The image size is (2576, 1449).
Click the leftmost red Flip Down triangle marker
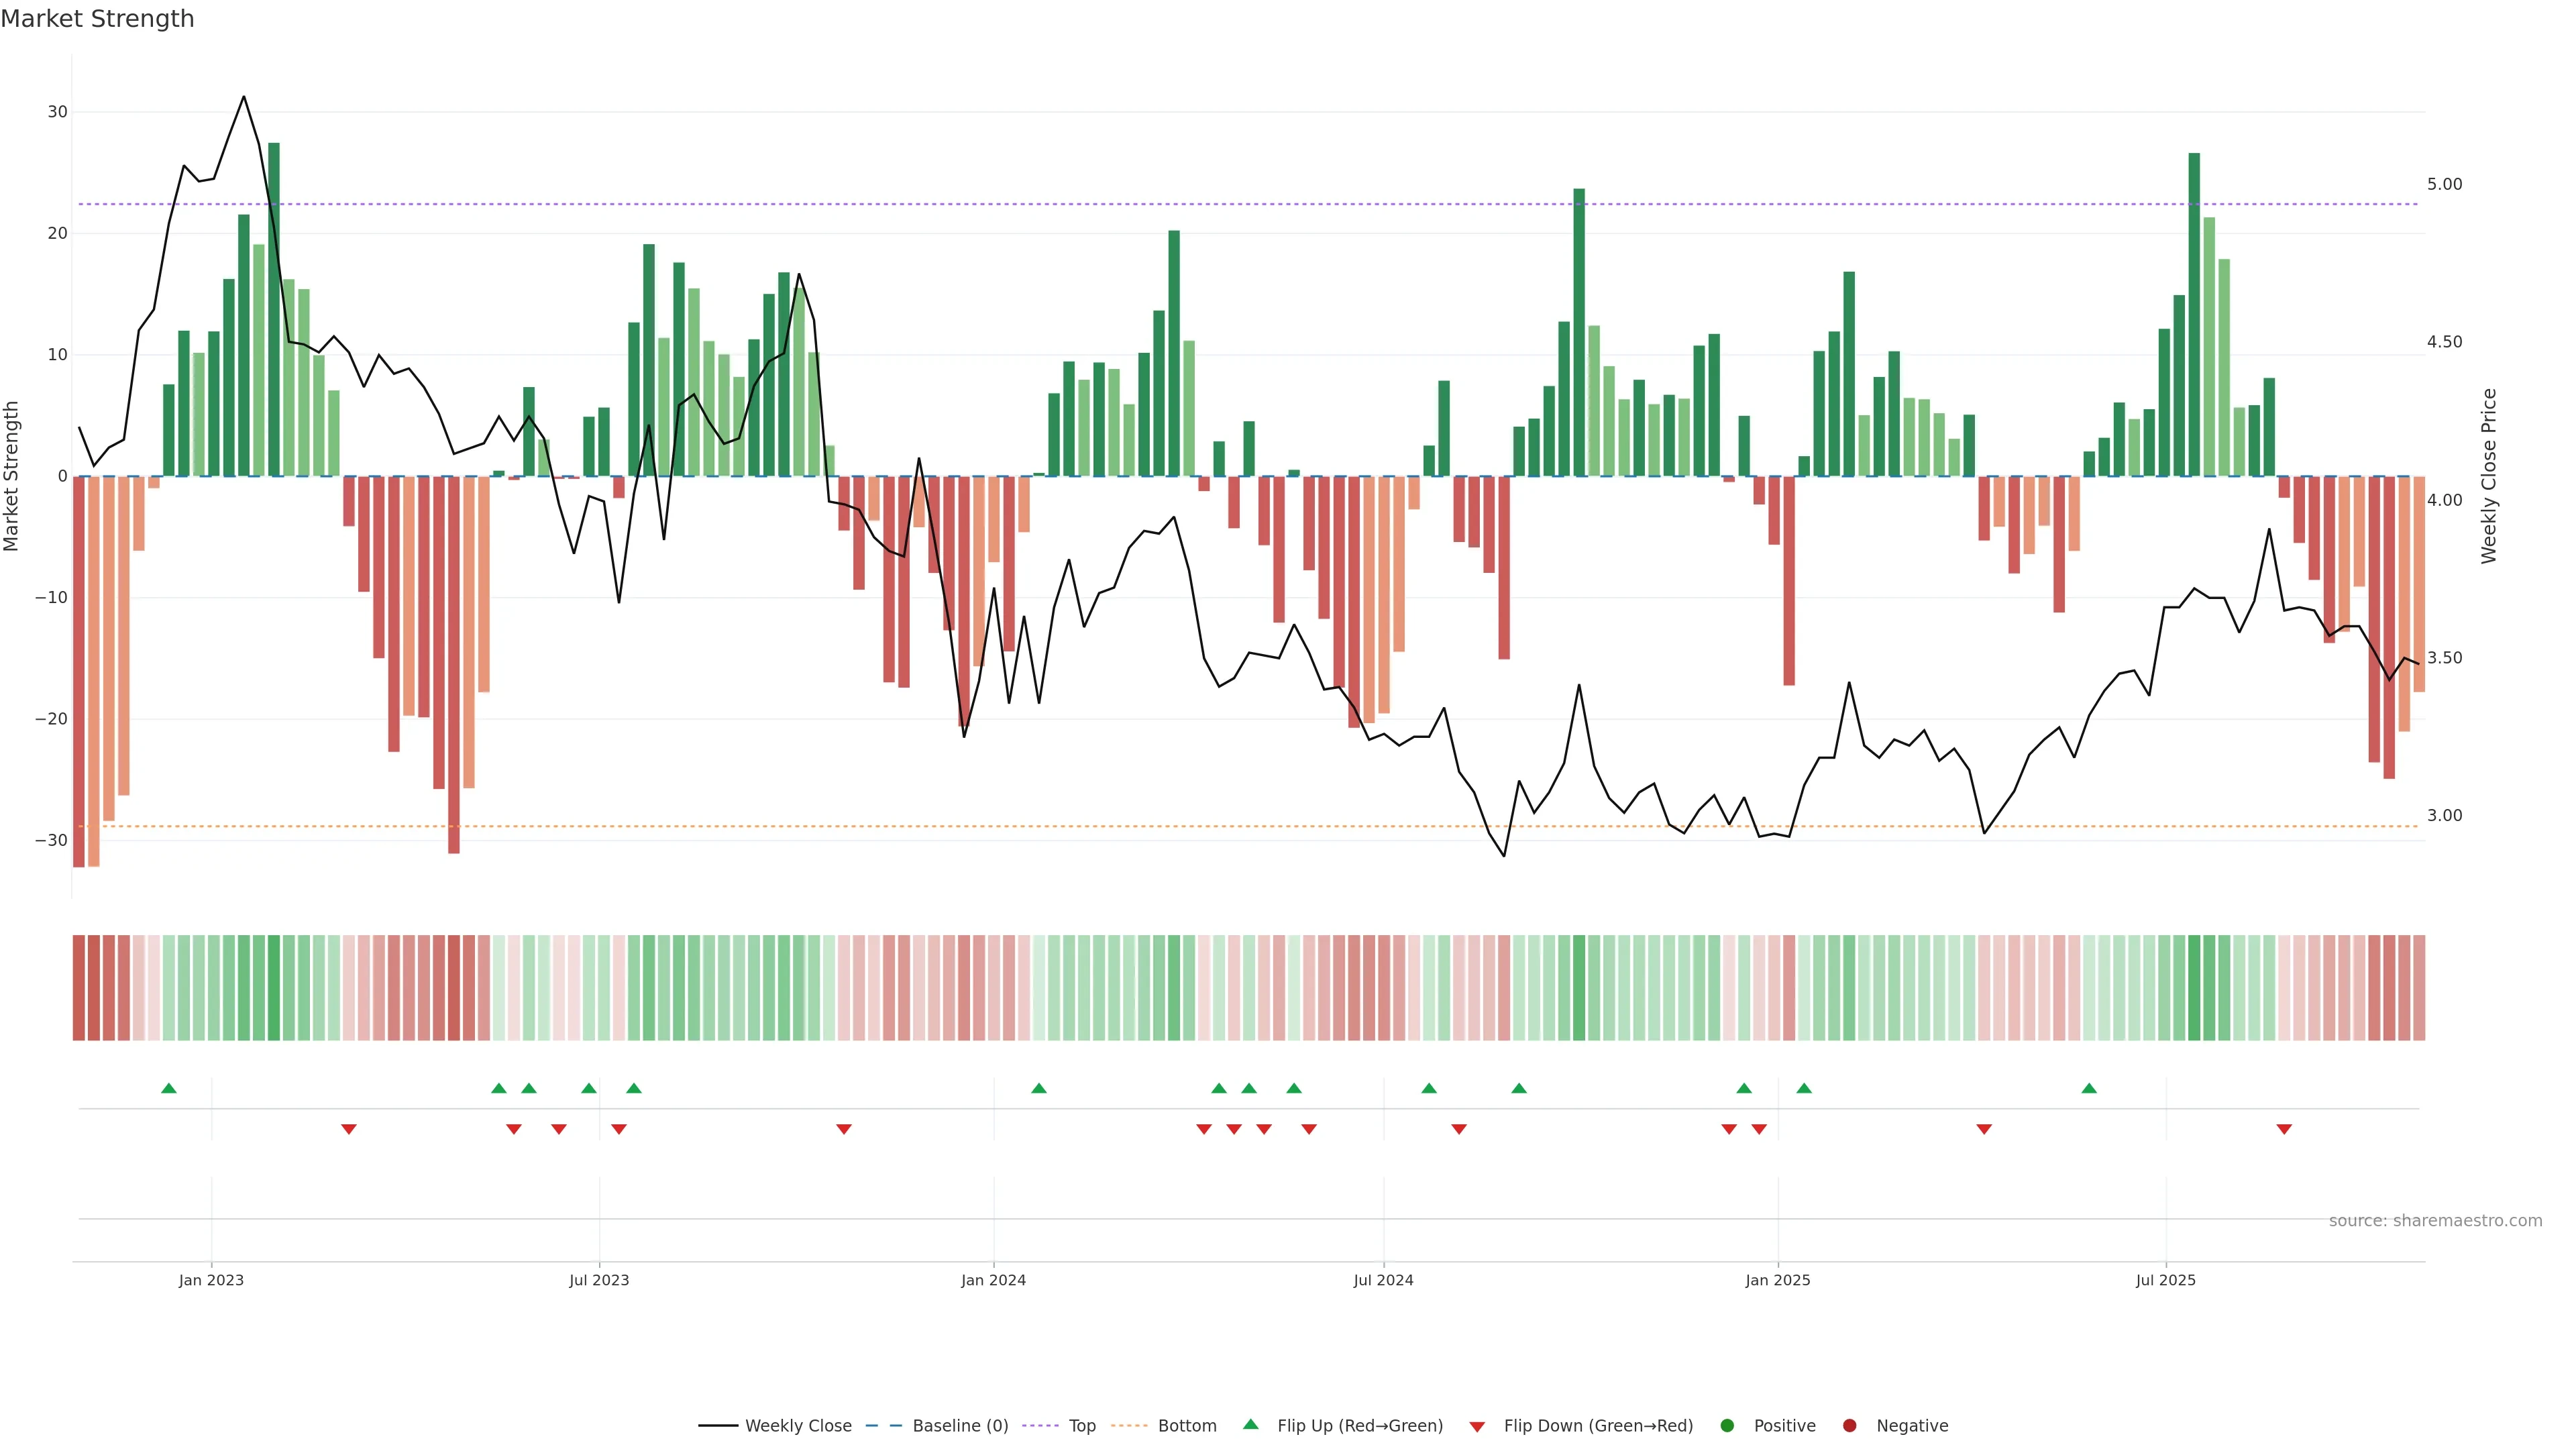click(x=349, y=1129)
